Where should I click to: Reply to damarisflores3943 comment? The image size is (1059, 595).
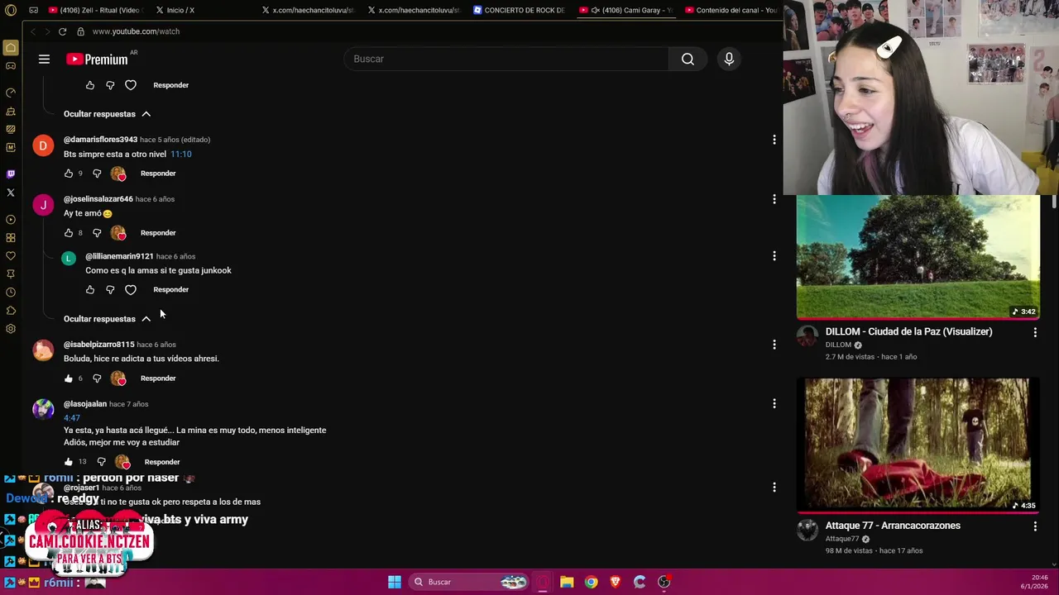coord(158,174)
